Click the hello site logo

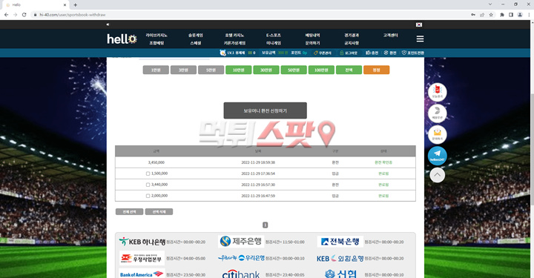tap(122, 39)
